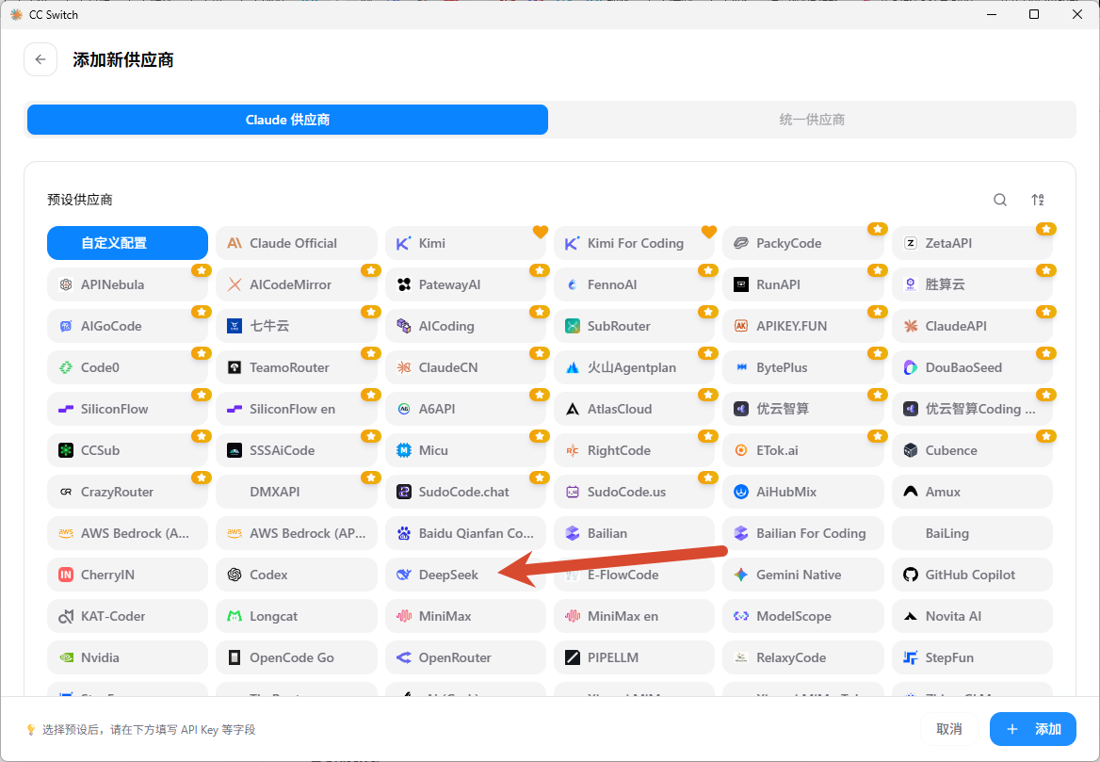Select the OpenRouter preset

(x=466, y=657)
